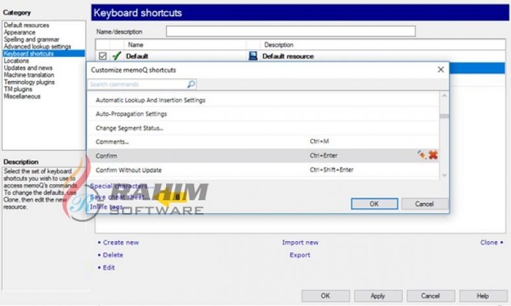Select the Confirm command row
511x306 pixels.
coord(263,156)
